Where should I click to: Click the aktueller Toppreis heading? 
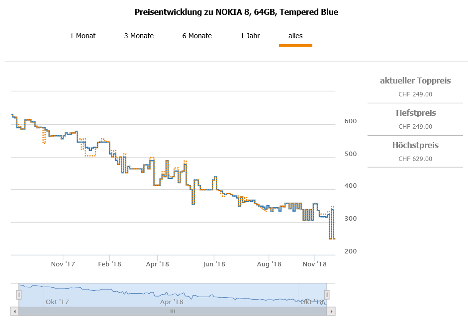pos(415,81)
